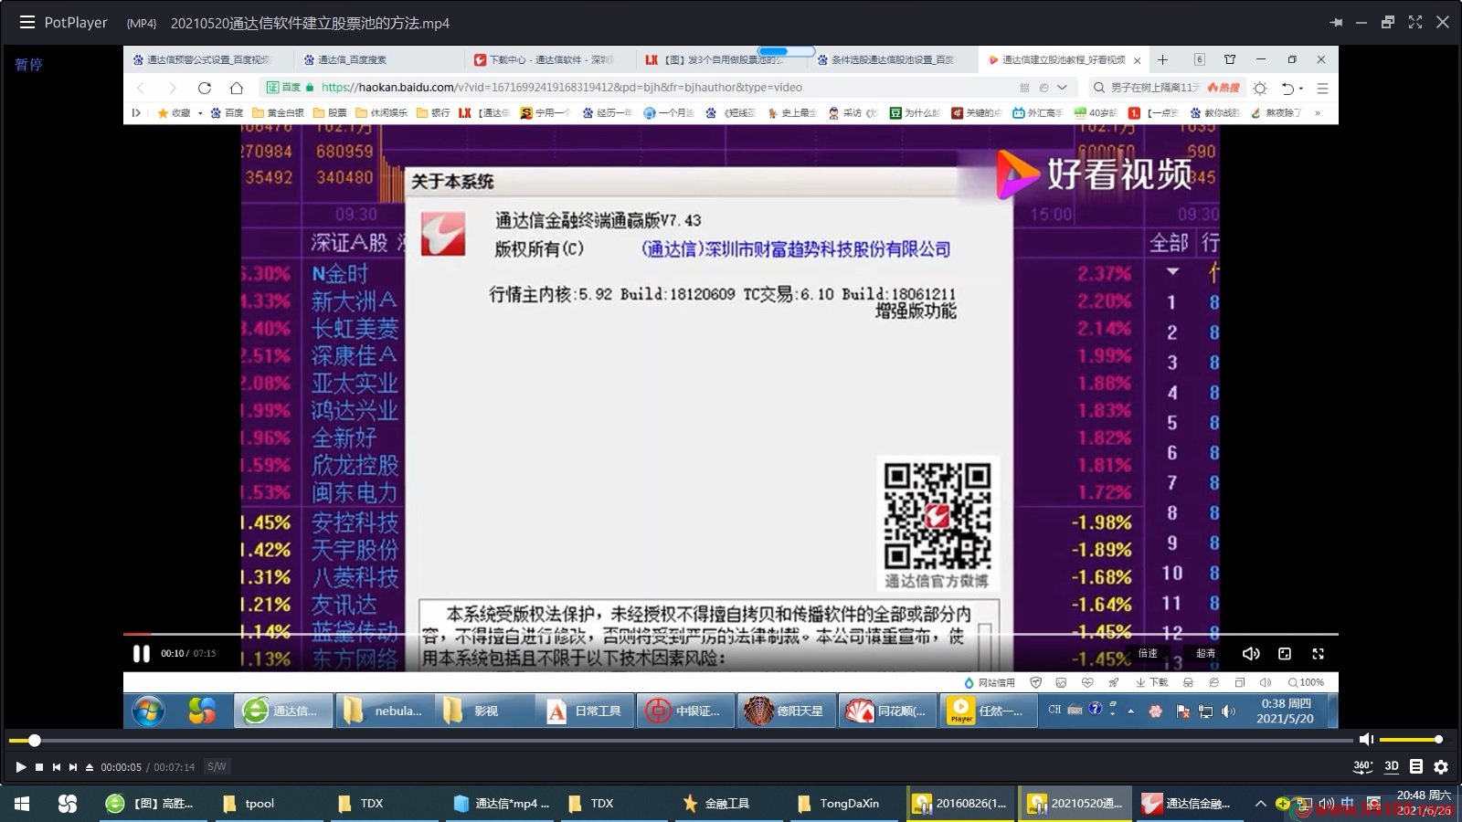Viewport: 1462px width, 822px height.
Task: Click the 通达信官方微博 QR code
Action: [x=938, y=515]
